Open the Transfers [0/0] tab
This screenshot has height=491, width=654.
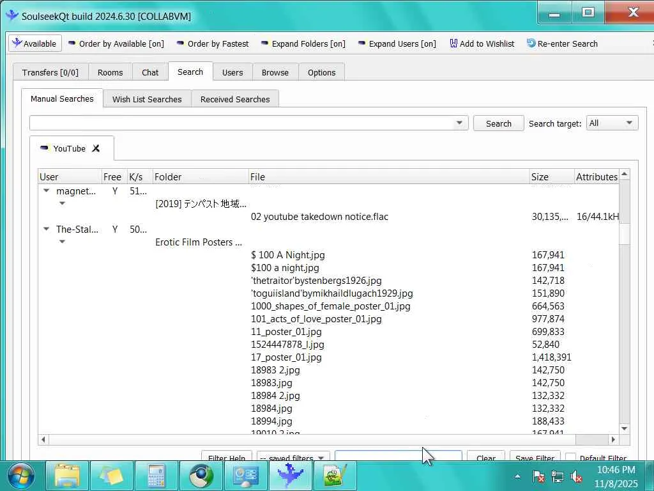pyautogui.click(x=50, y=72)
